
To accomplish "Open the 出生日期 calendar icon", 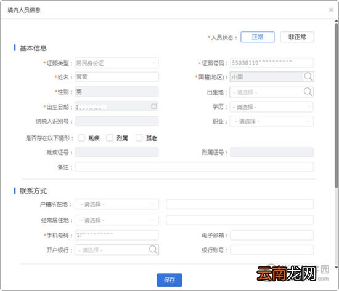I will tap(153, 106).
